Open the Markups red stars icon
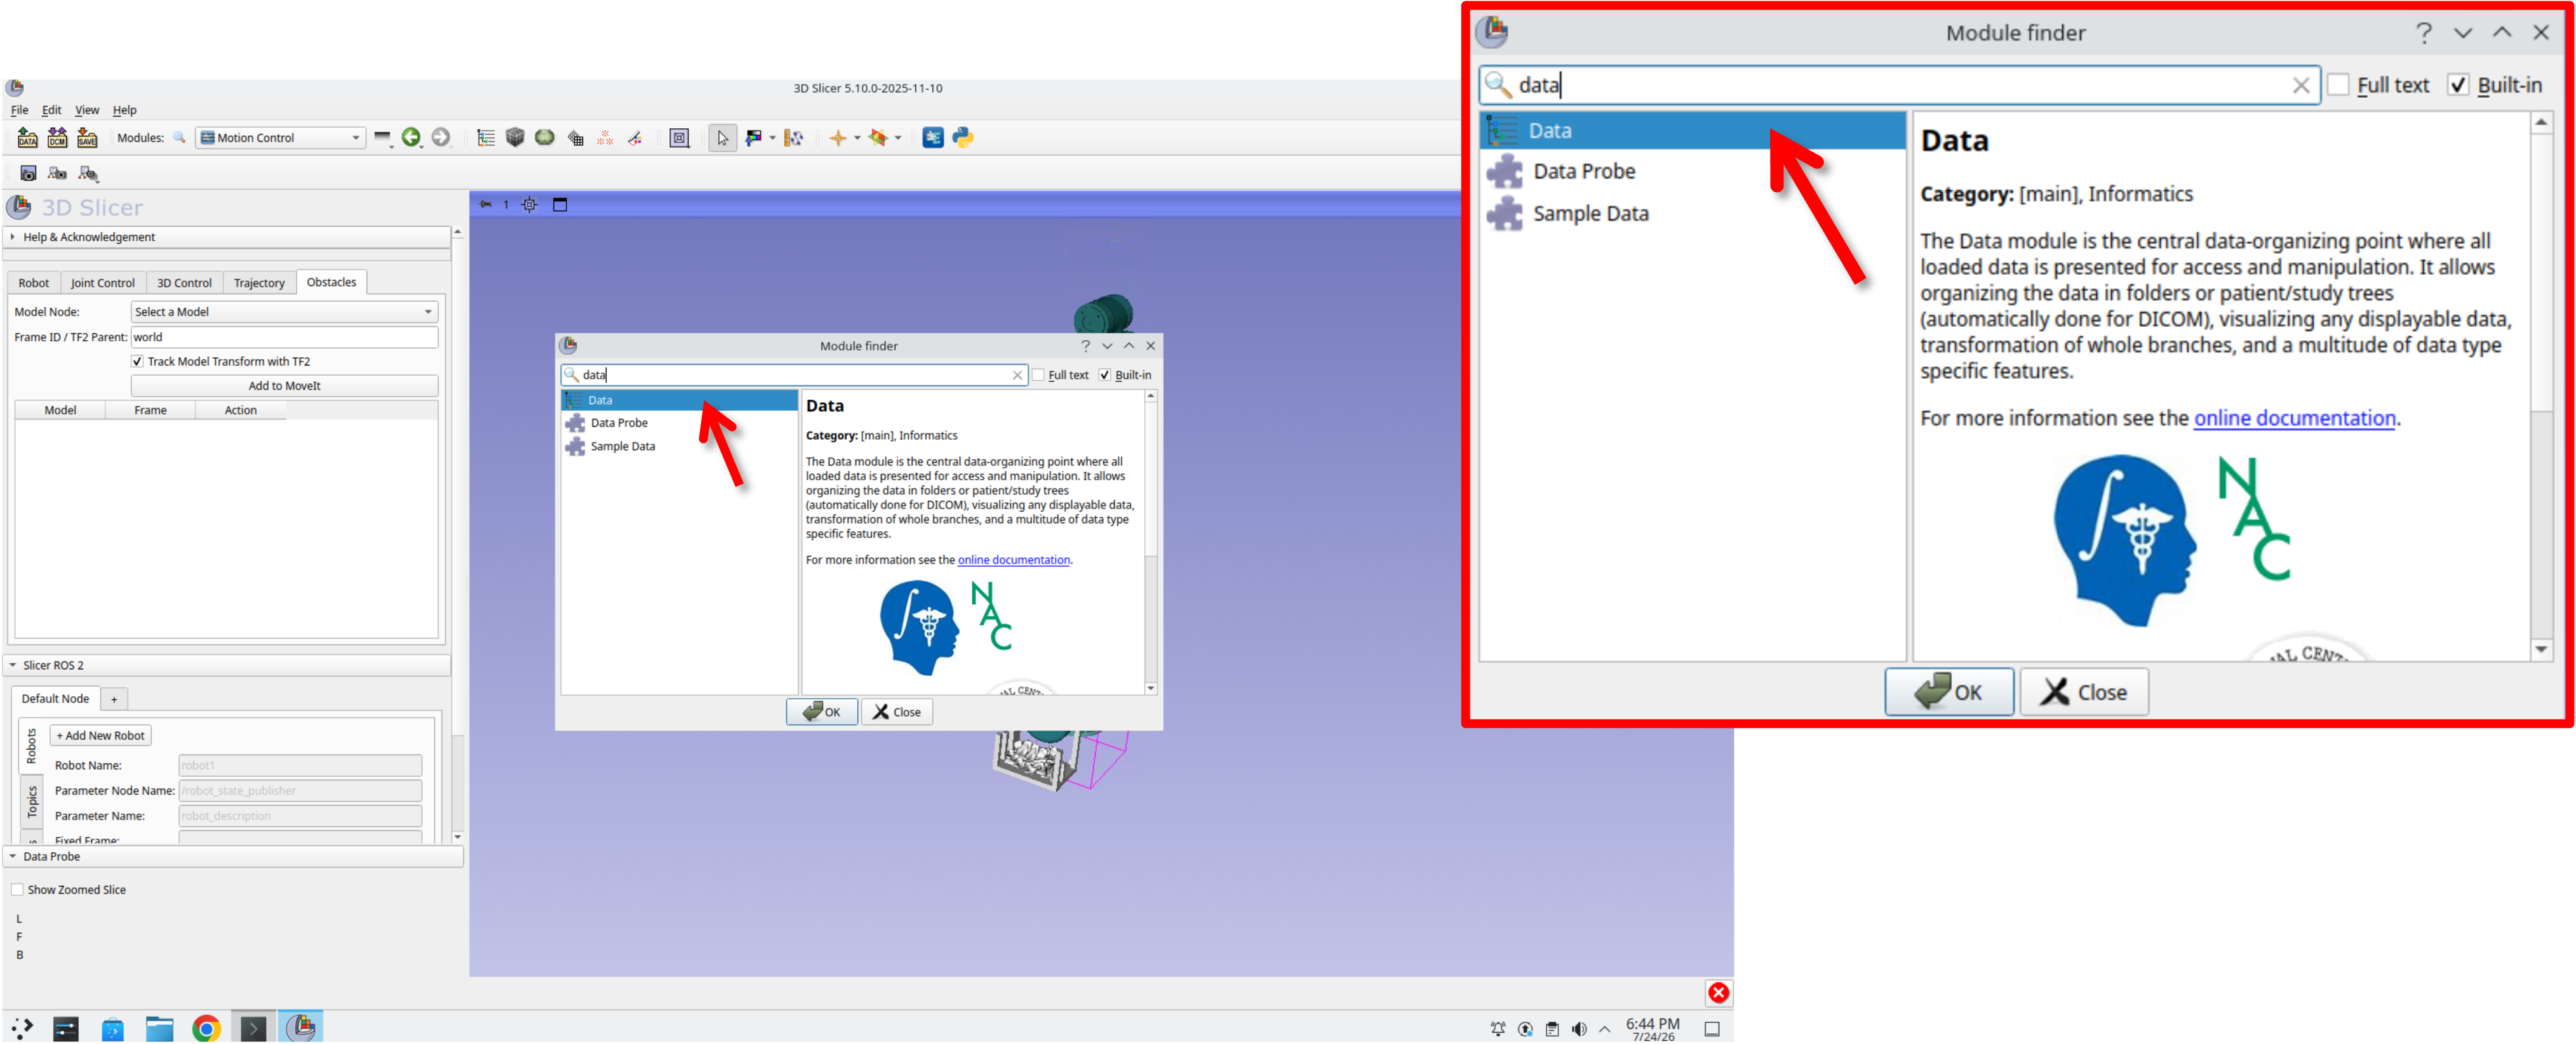 pyautogui.click(x=605, y=138)
